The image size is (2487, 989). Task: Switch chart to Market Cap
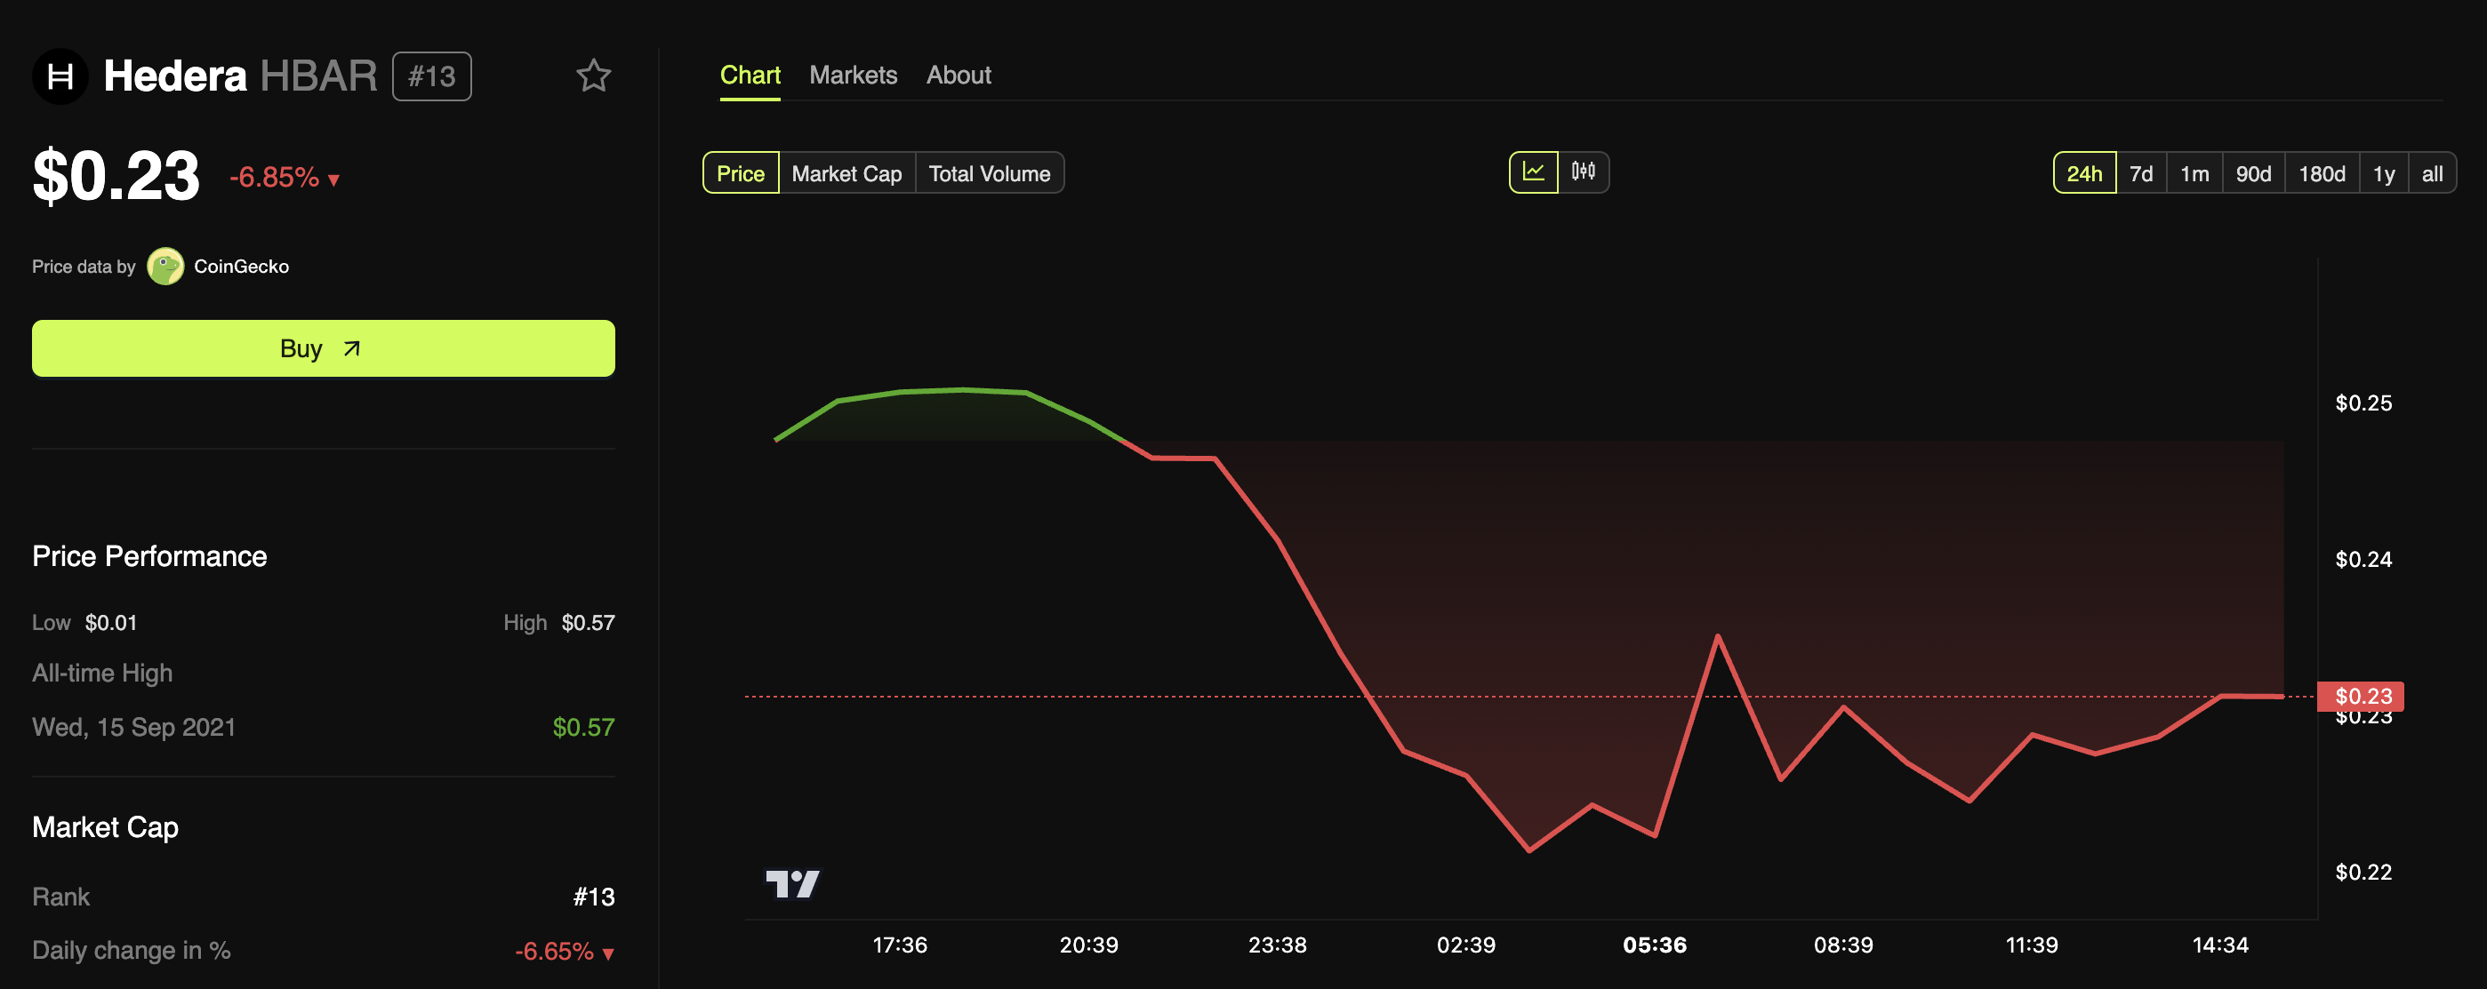(846, 173)
